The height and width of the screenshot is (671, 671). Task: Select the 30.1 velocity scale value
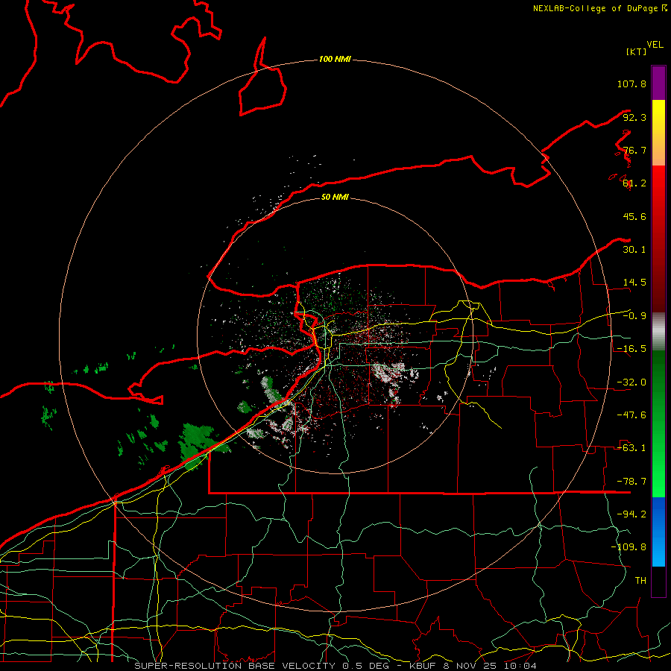tap(634, 250)
